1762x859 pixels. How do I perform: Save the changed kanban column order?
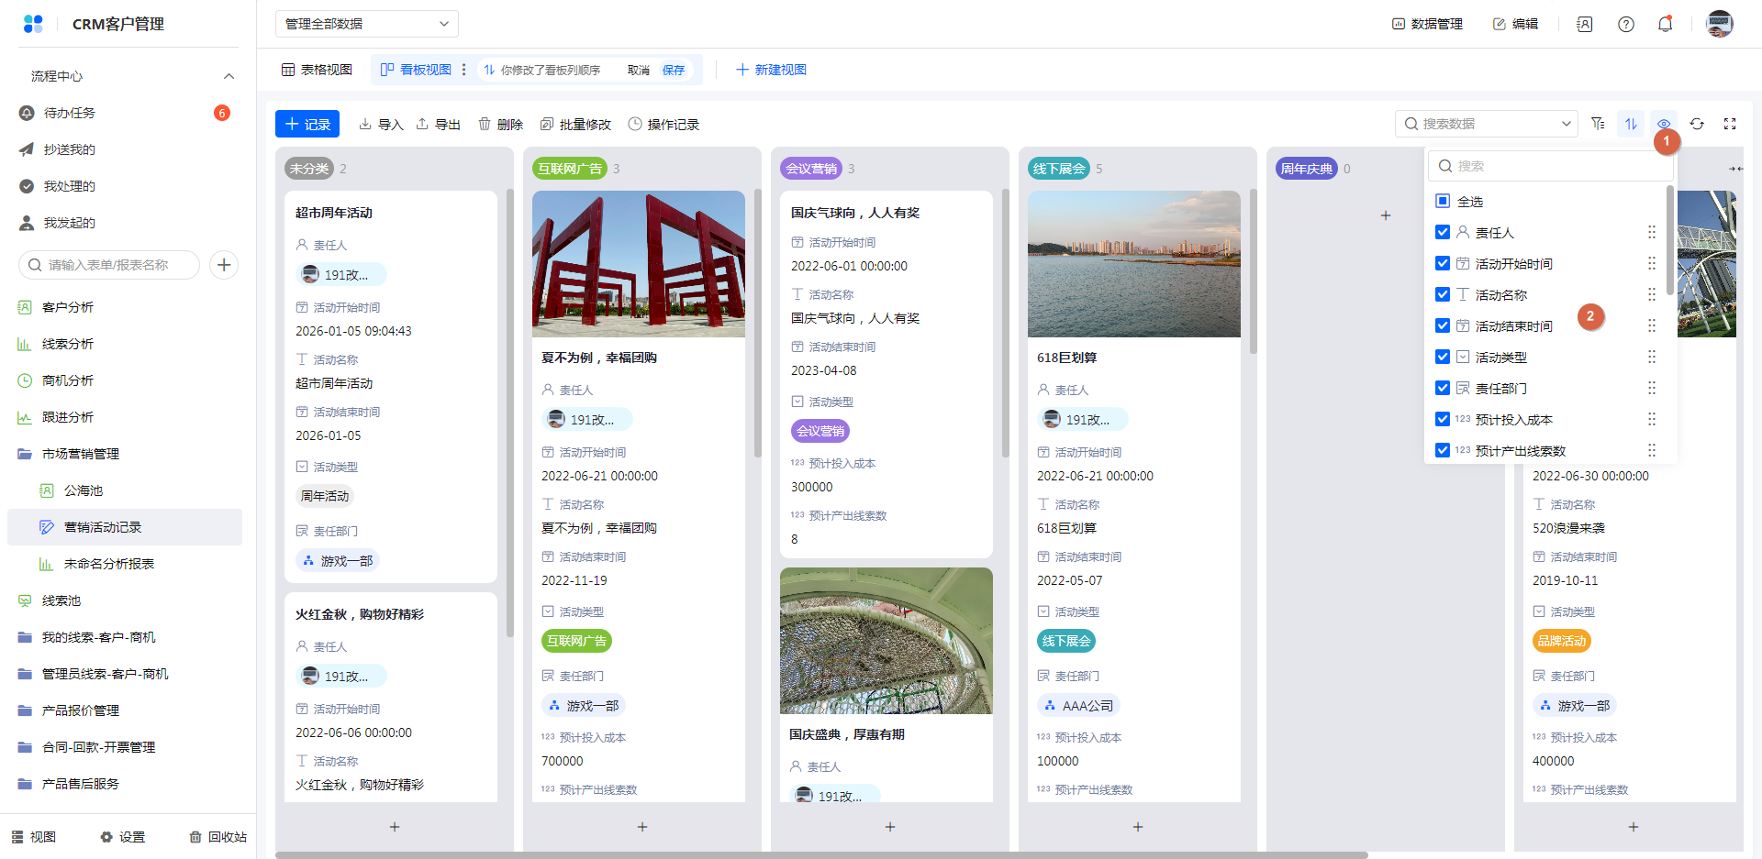tap(674, 70)
